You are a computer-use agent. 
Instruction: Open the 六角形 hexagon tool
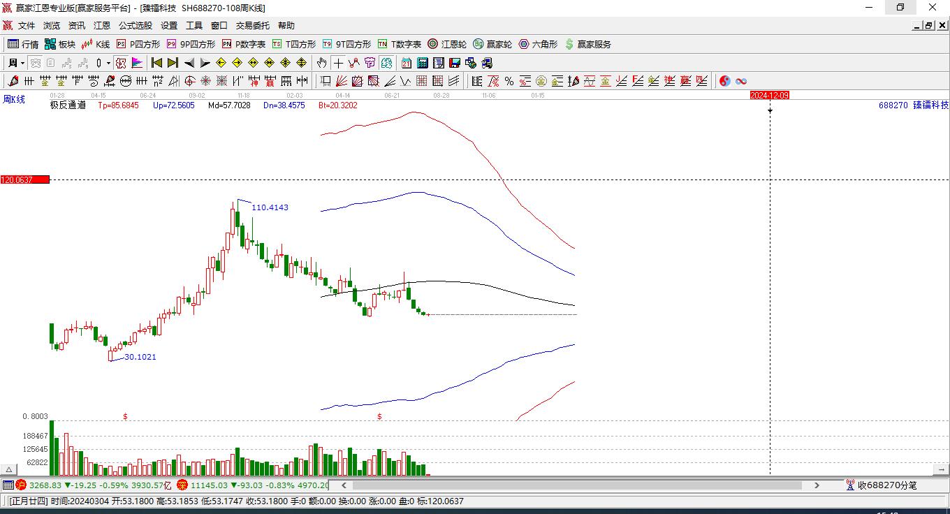pyautogui.click(x=538, y=44)
